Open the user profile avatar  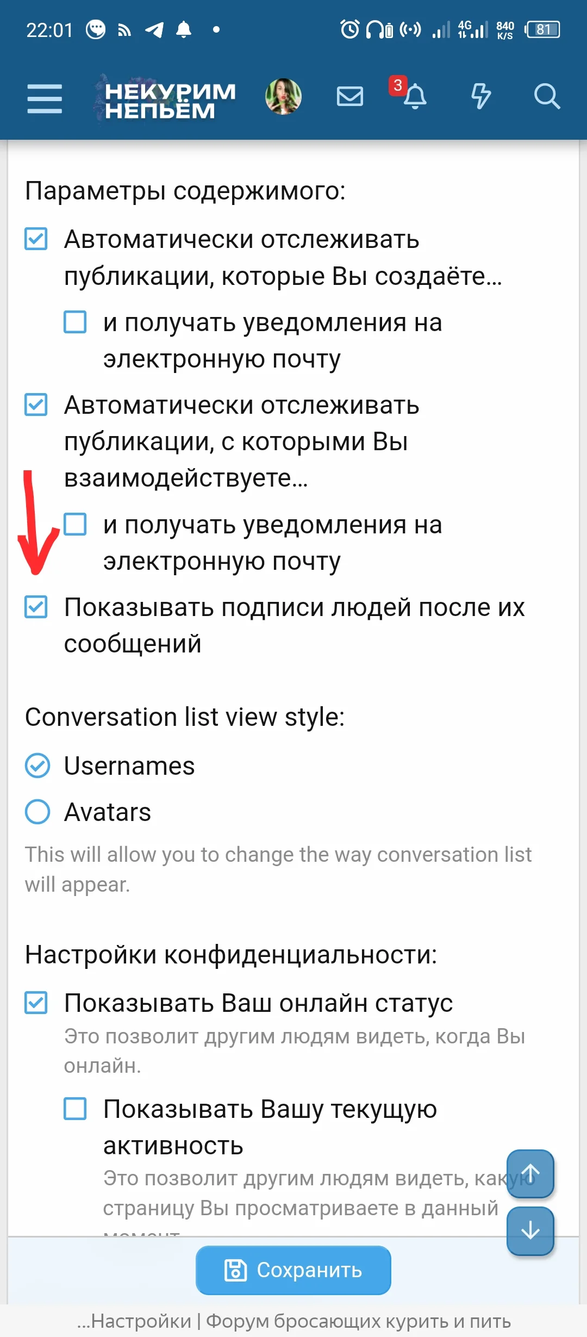283,97
